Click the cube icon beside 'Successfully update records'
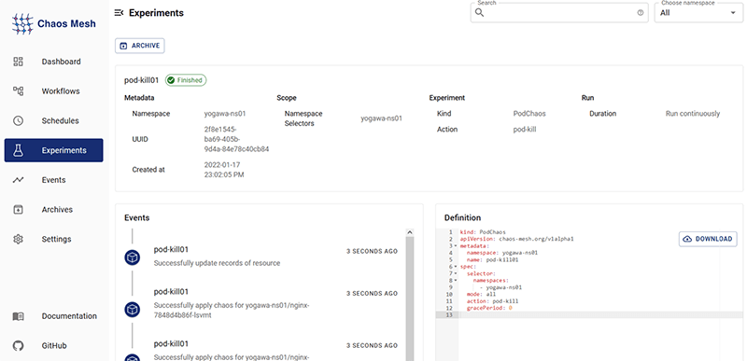Screen dimensions: 747x361 click(x=132, y=257)
